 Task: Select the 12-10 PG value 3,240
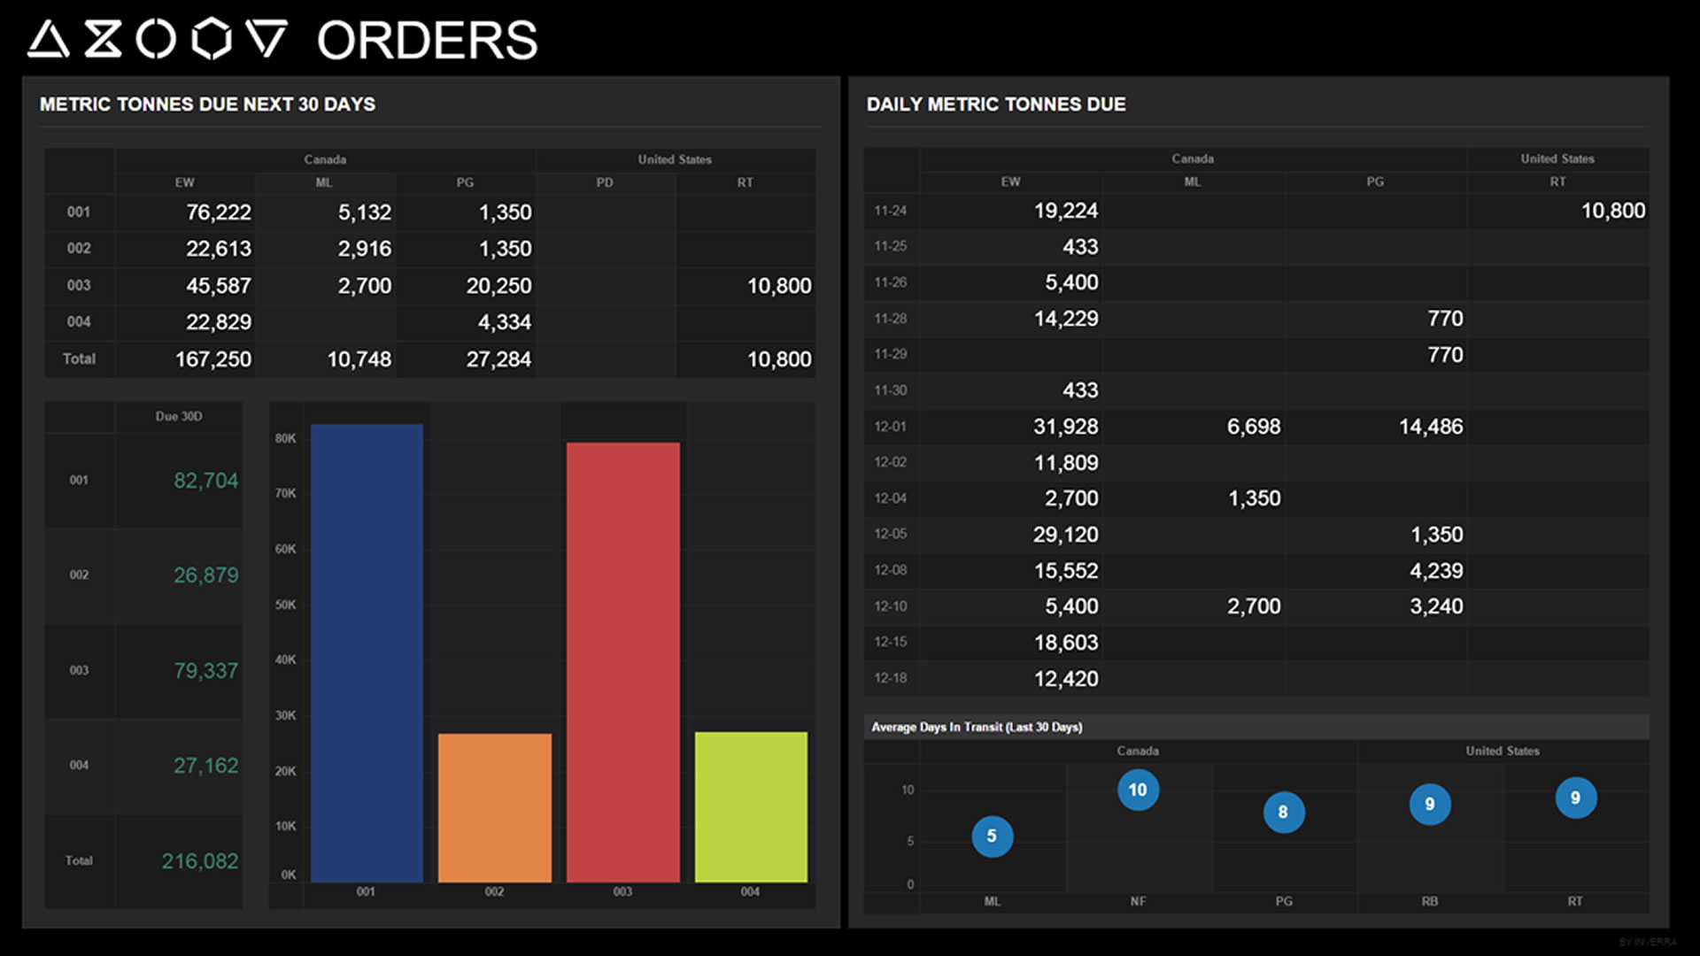point(1436,606)
